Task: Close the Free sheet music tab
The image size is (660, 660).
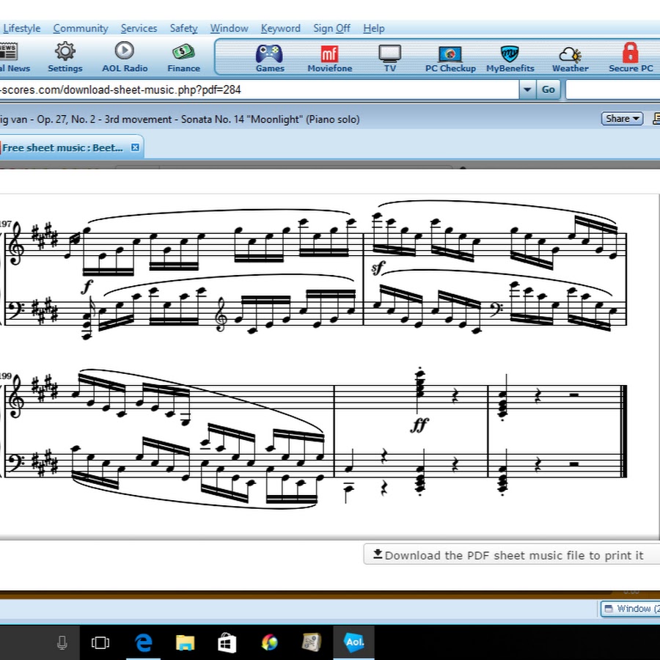Action: click(135, 147)
